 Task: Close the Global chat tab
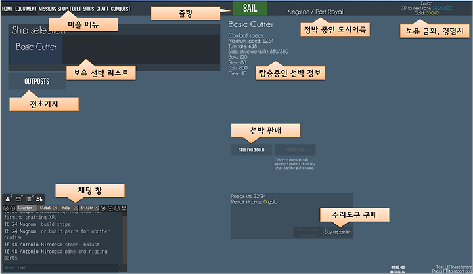(x=55, y=208)
